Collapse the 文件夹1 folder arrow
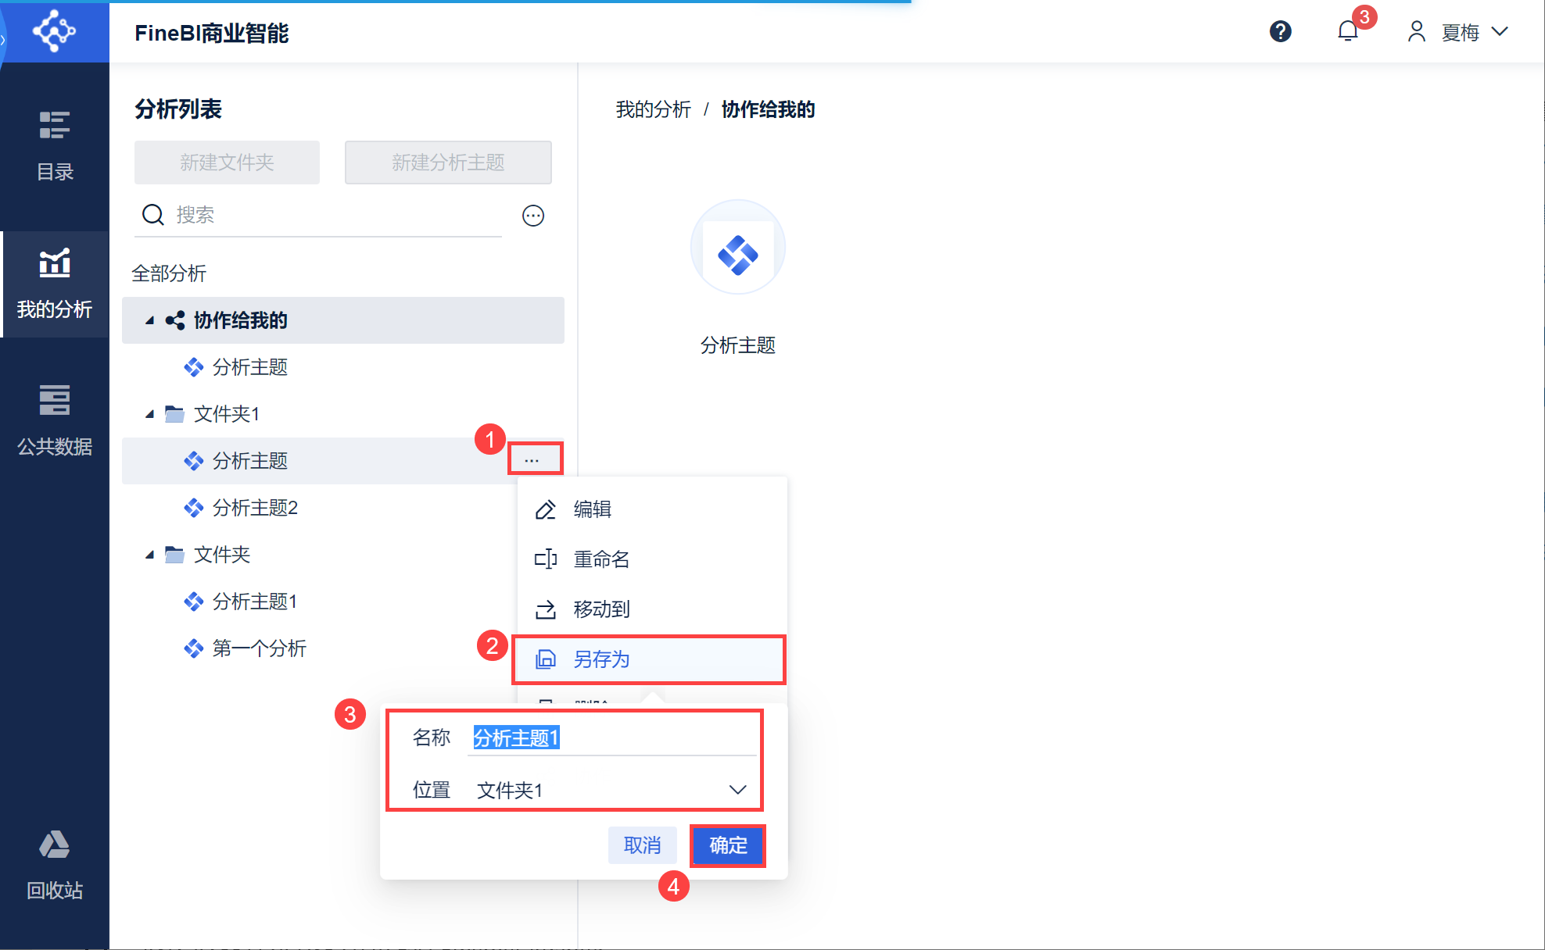 [149, 414]
